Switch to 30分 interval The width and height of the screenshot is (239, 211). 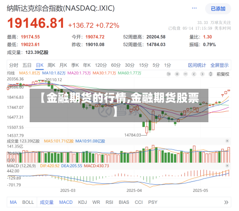point(130,65)
